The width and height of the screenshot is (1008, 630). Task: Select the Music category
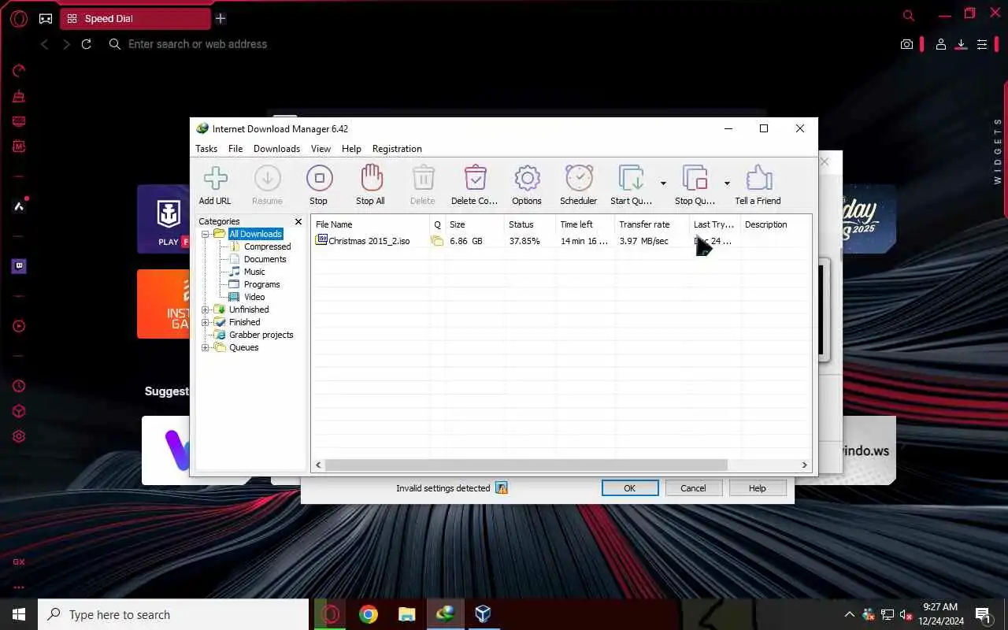point(254,272)
